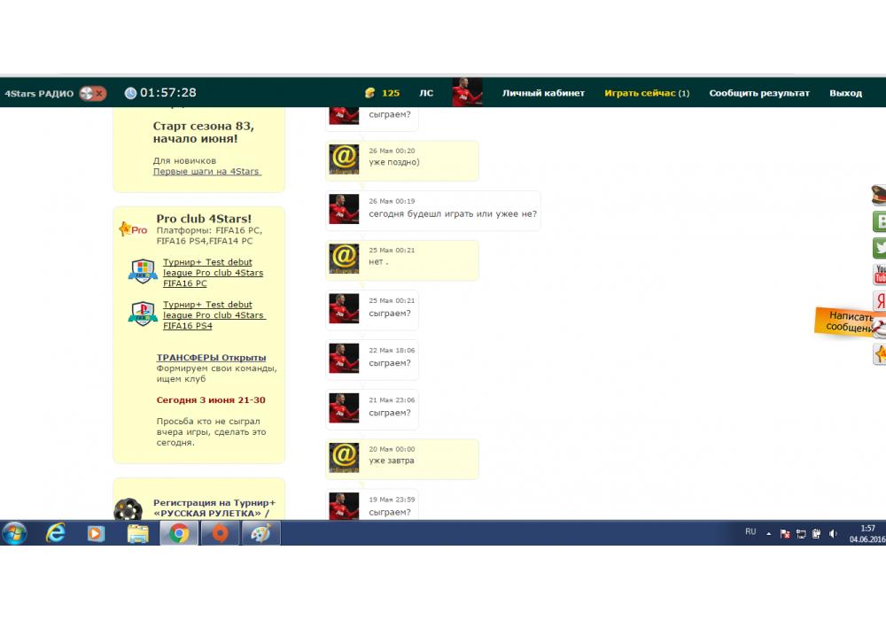Image resolution: width=886 pixels, height=620 pixels.
Task: Open Личный кабинет in the top menu
Action: (543, 93)
